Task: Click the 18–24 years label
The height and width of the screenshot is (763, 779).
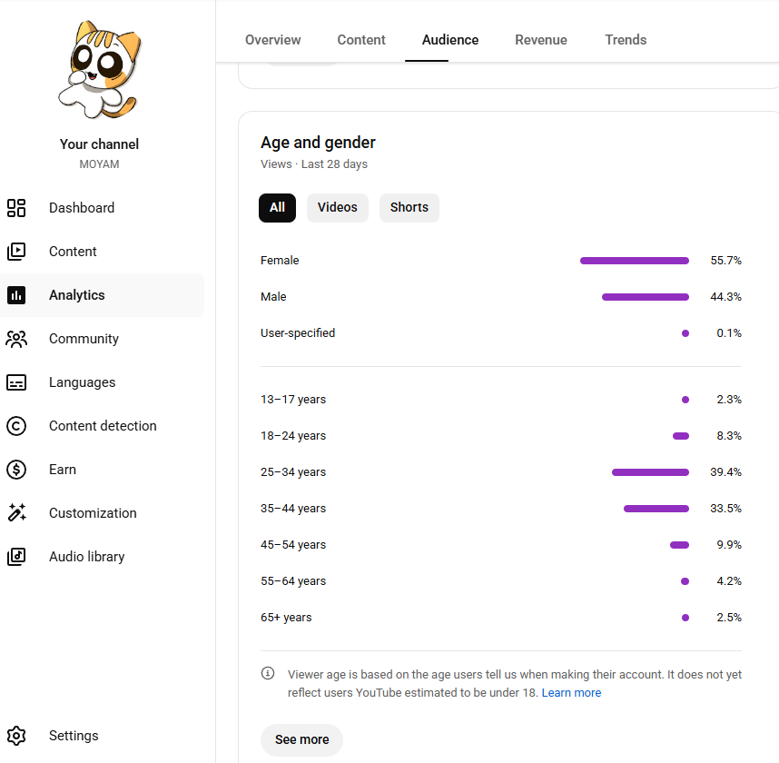Action: click(x=293, y=436)
